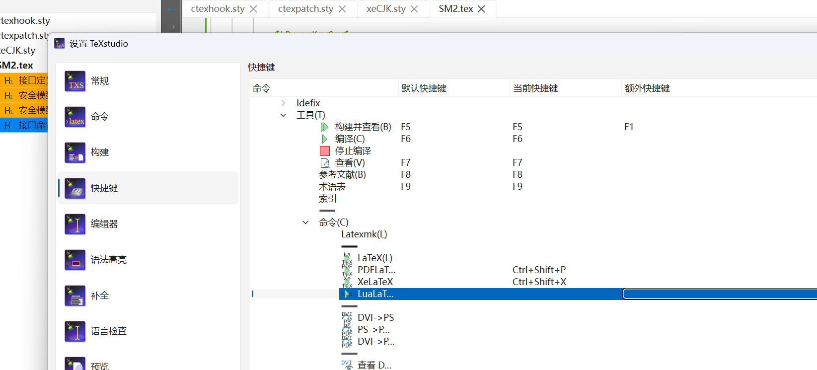Open the 常规 general settings page
This screenshot has height=370, width=817.
[x=148, y=81]
